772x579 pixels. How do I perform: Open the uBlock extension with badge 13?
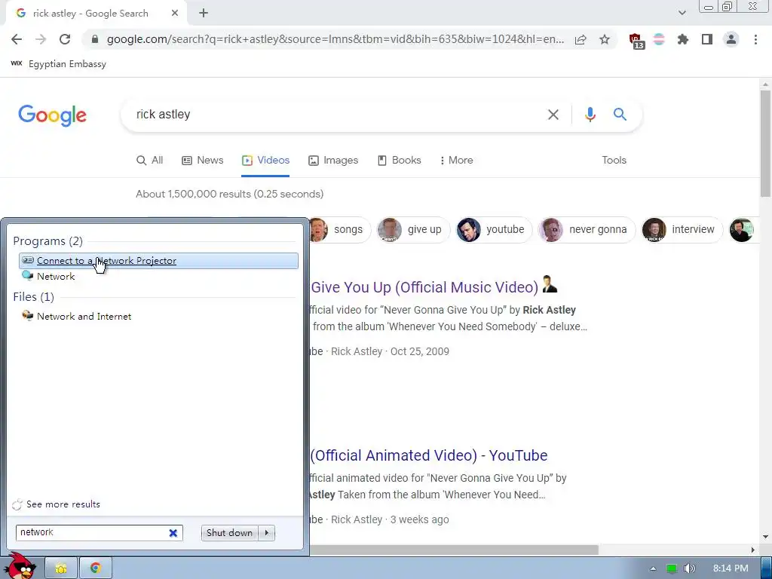[636, 41]
